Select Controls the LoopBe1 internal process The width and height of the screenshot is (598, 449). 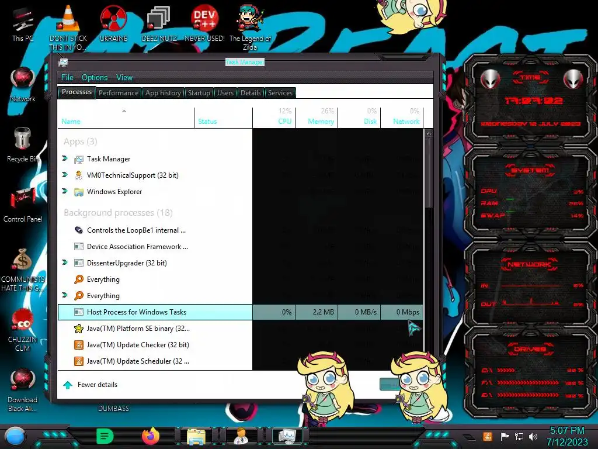coord(240,230)
